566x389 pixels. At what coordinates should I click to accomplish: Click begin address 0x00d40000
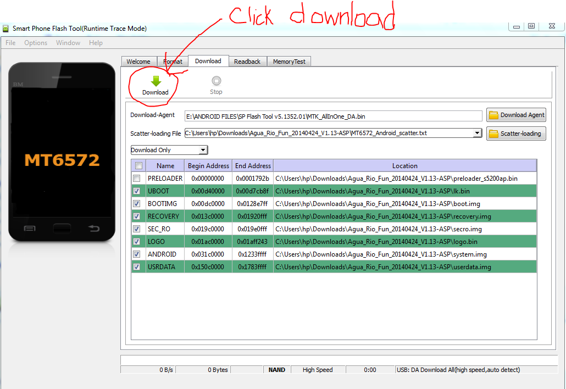(x=208, y=191)
